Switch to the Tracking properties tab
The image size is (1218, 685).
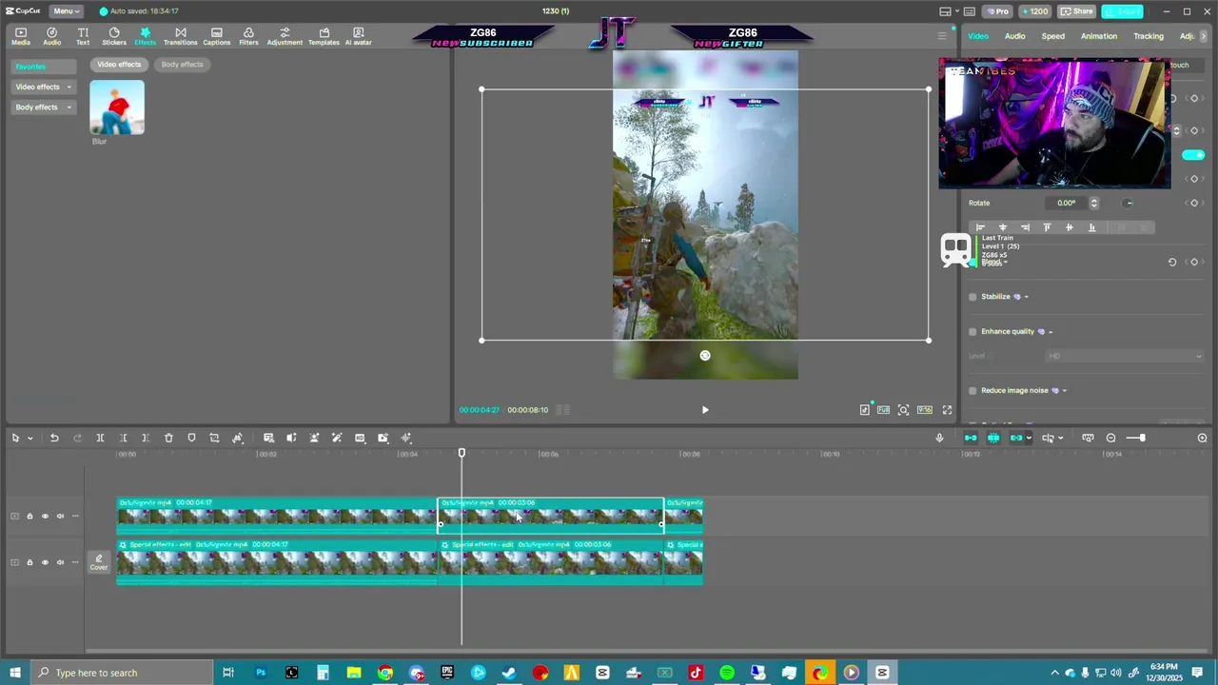(x=1149, y=36)
